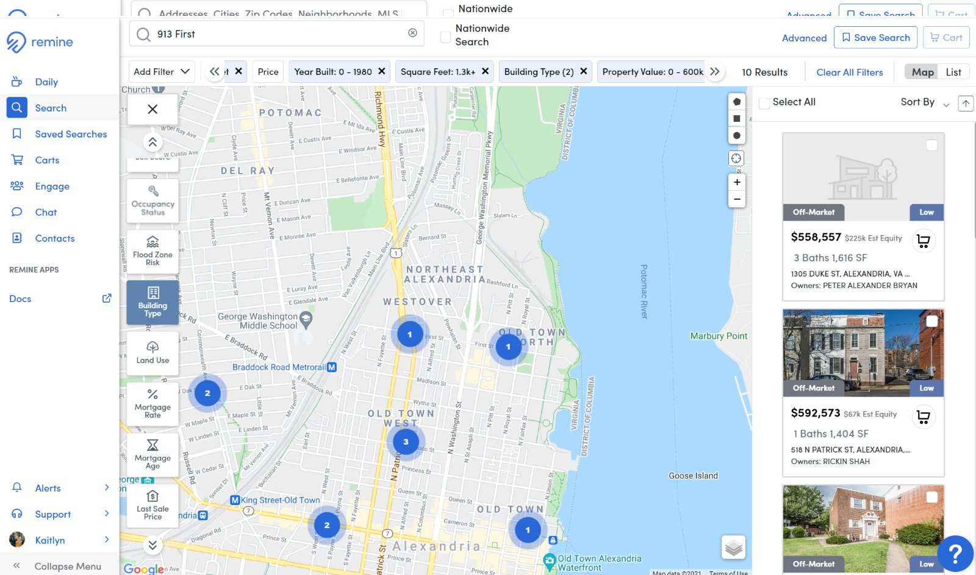The image size is (976, 575).
Task: Zoom out on the map
Action: tap(737, 199)
